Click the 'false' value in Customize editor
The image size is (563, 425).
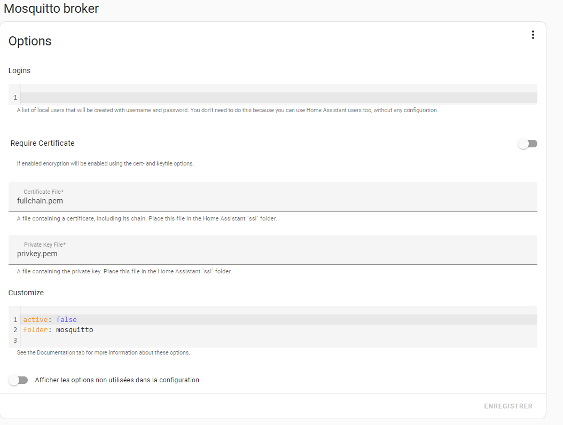(66, 319)
